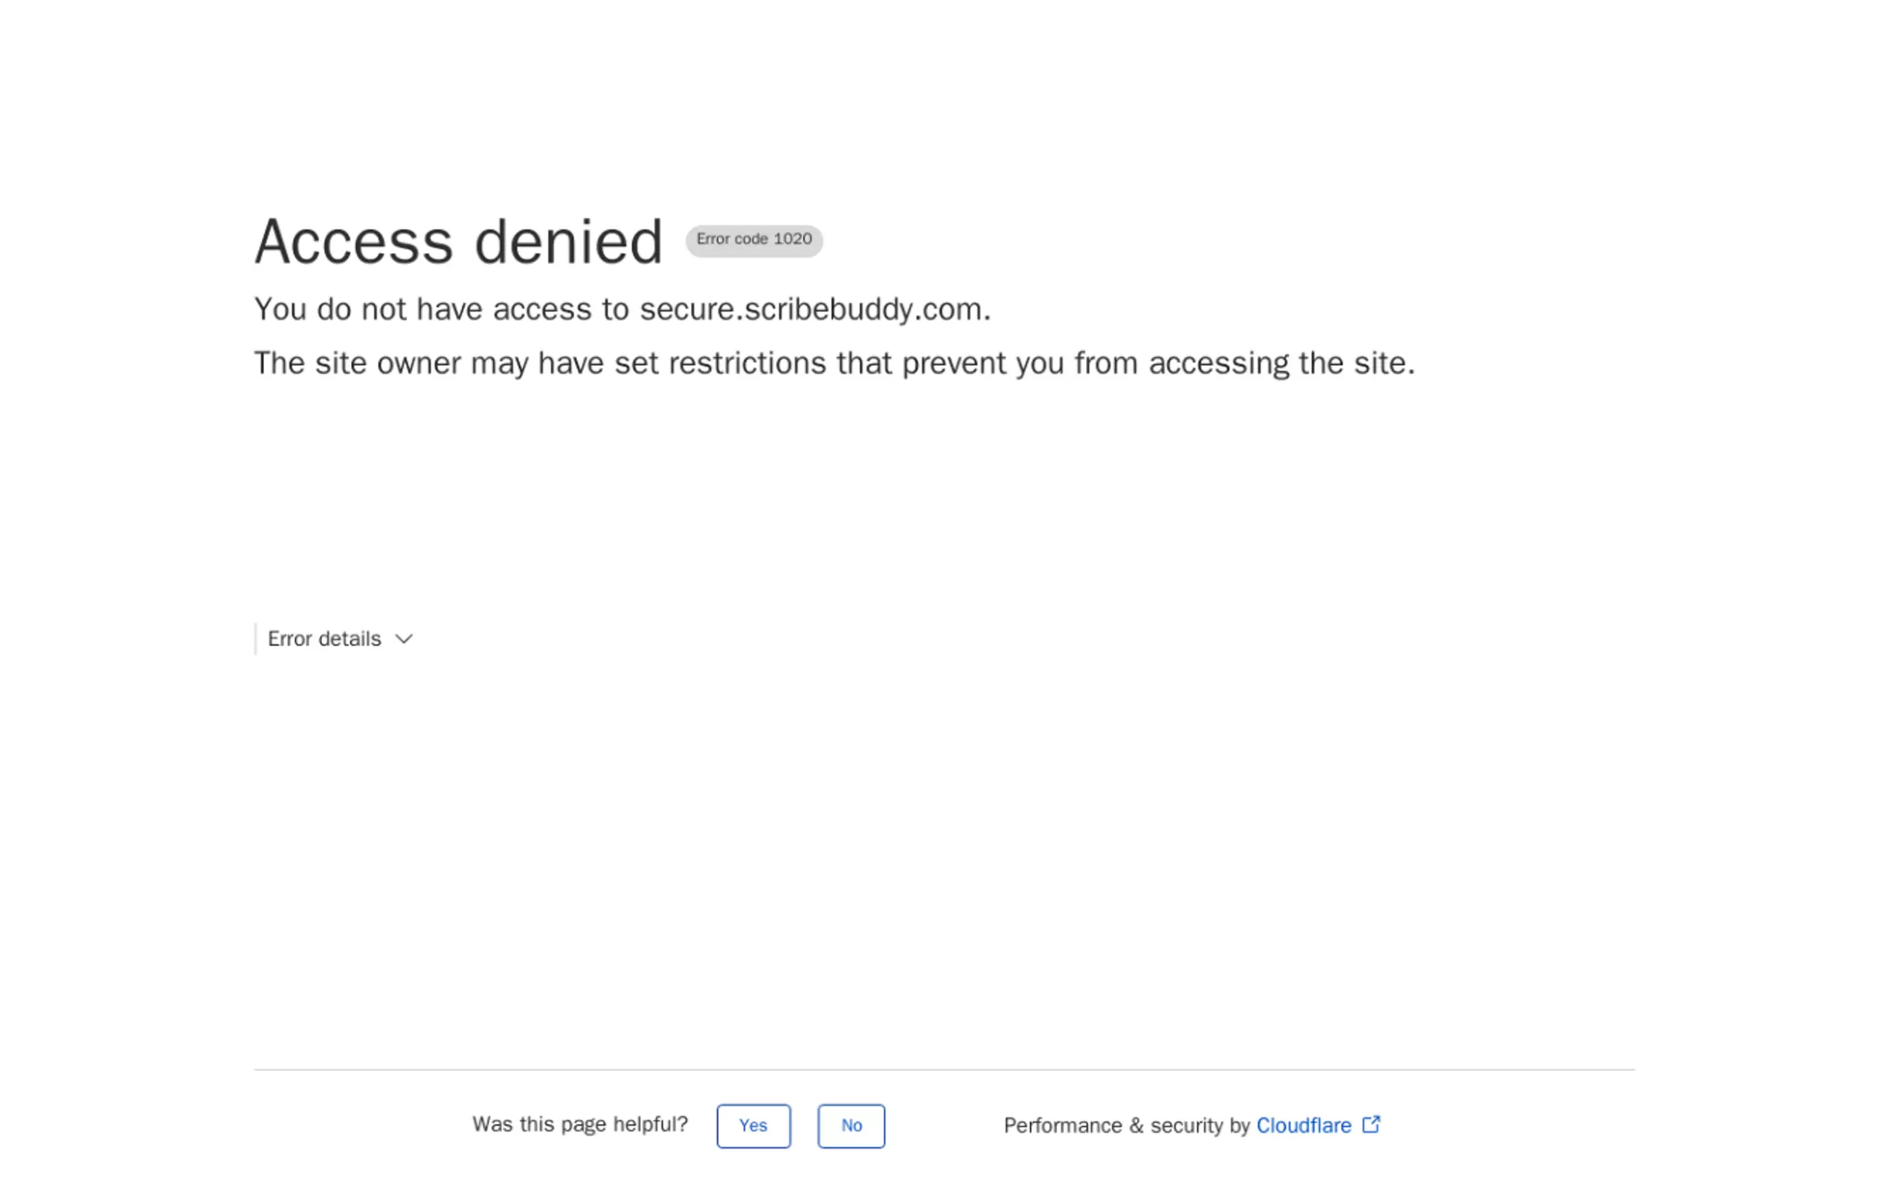Click the secure.scribebuddy.com domain text
This screenshot has width=1889, height=1181.
pyautogui.click(x=814, y=309)
